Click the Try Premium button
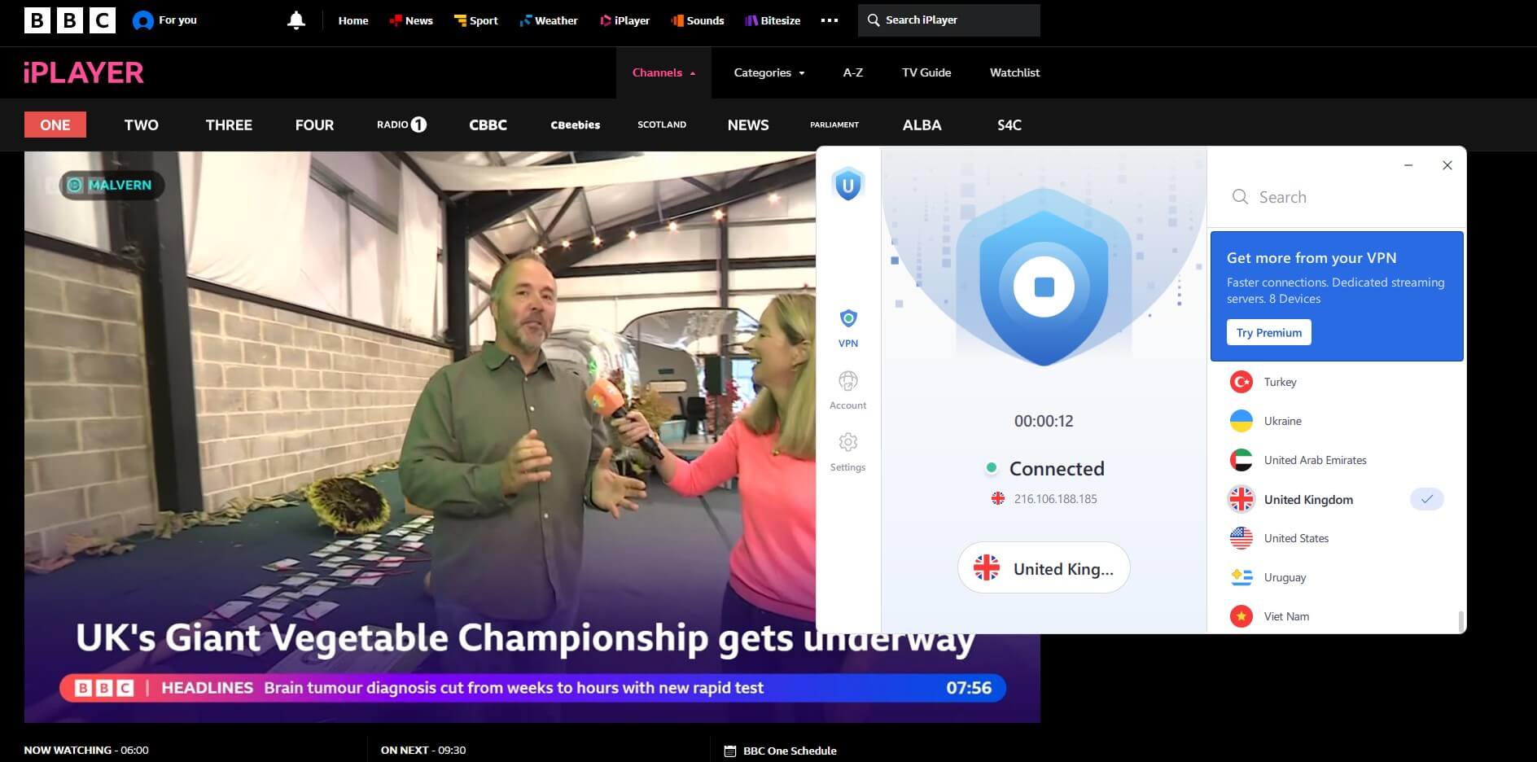Viewport: 1537px width, 762px height. (x=1269, y=332)
